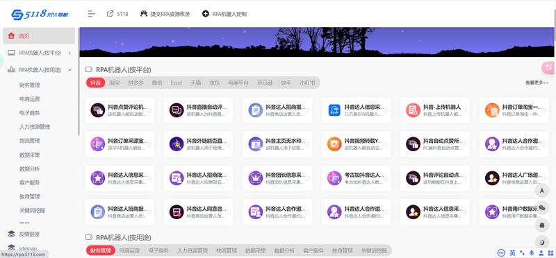Expand the RPA机器人(按平台) sidebar menu

[39, 53]
